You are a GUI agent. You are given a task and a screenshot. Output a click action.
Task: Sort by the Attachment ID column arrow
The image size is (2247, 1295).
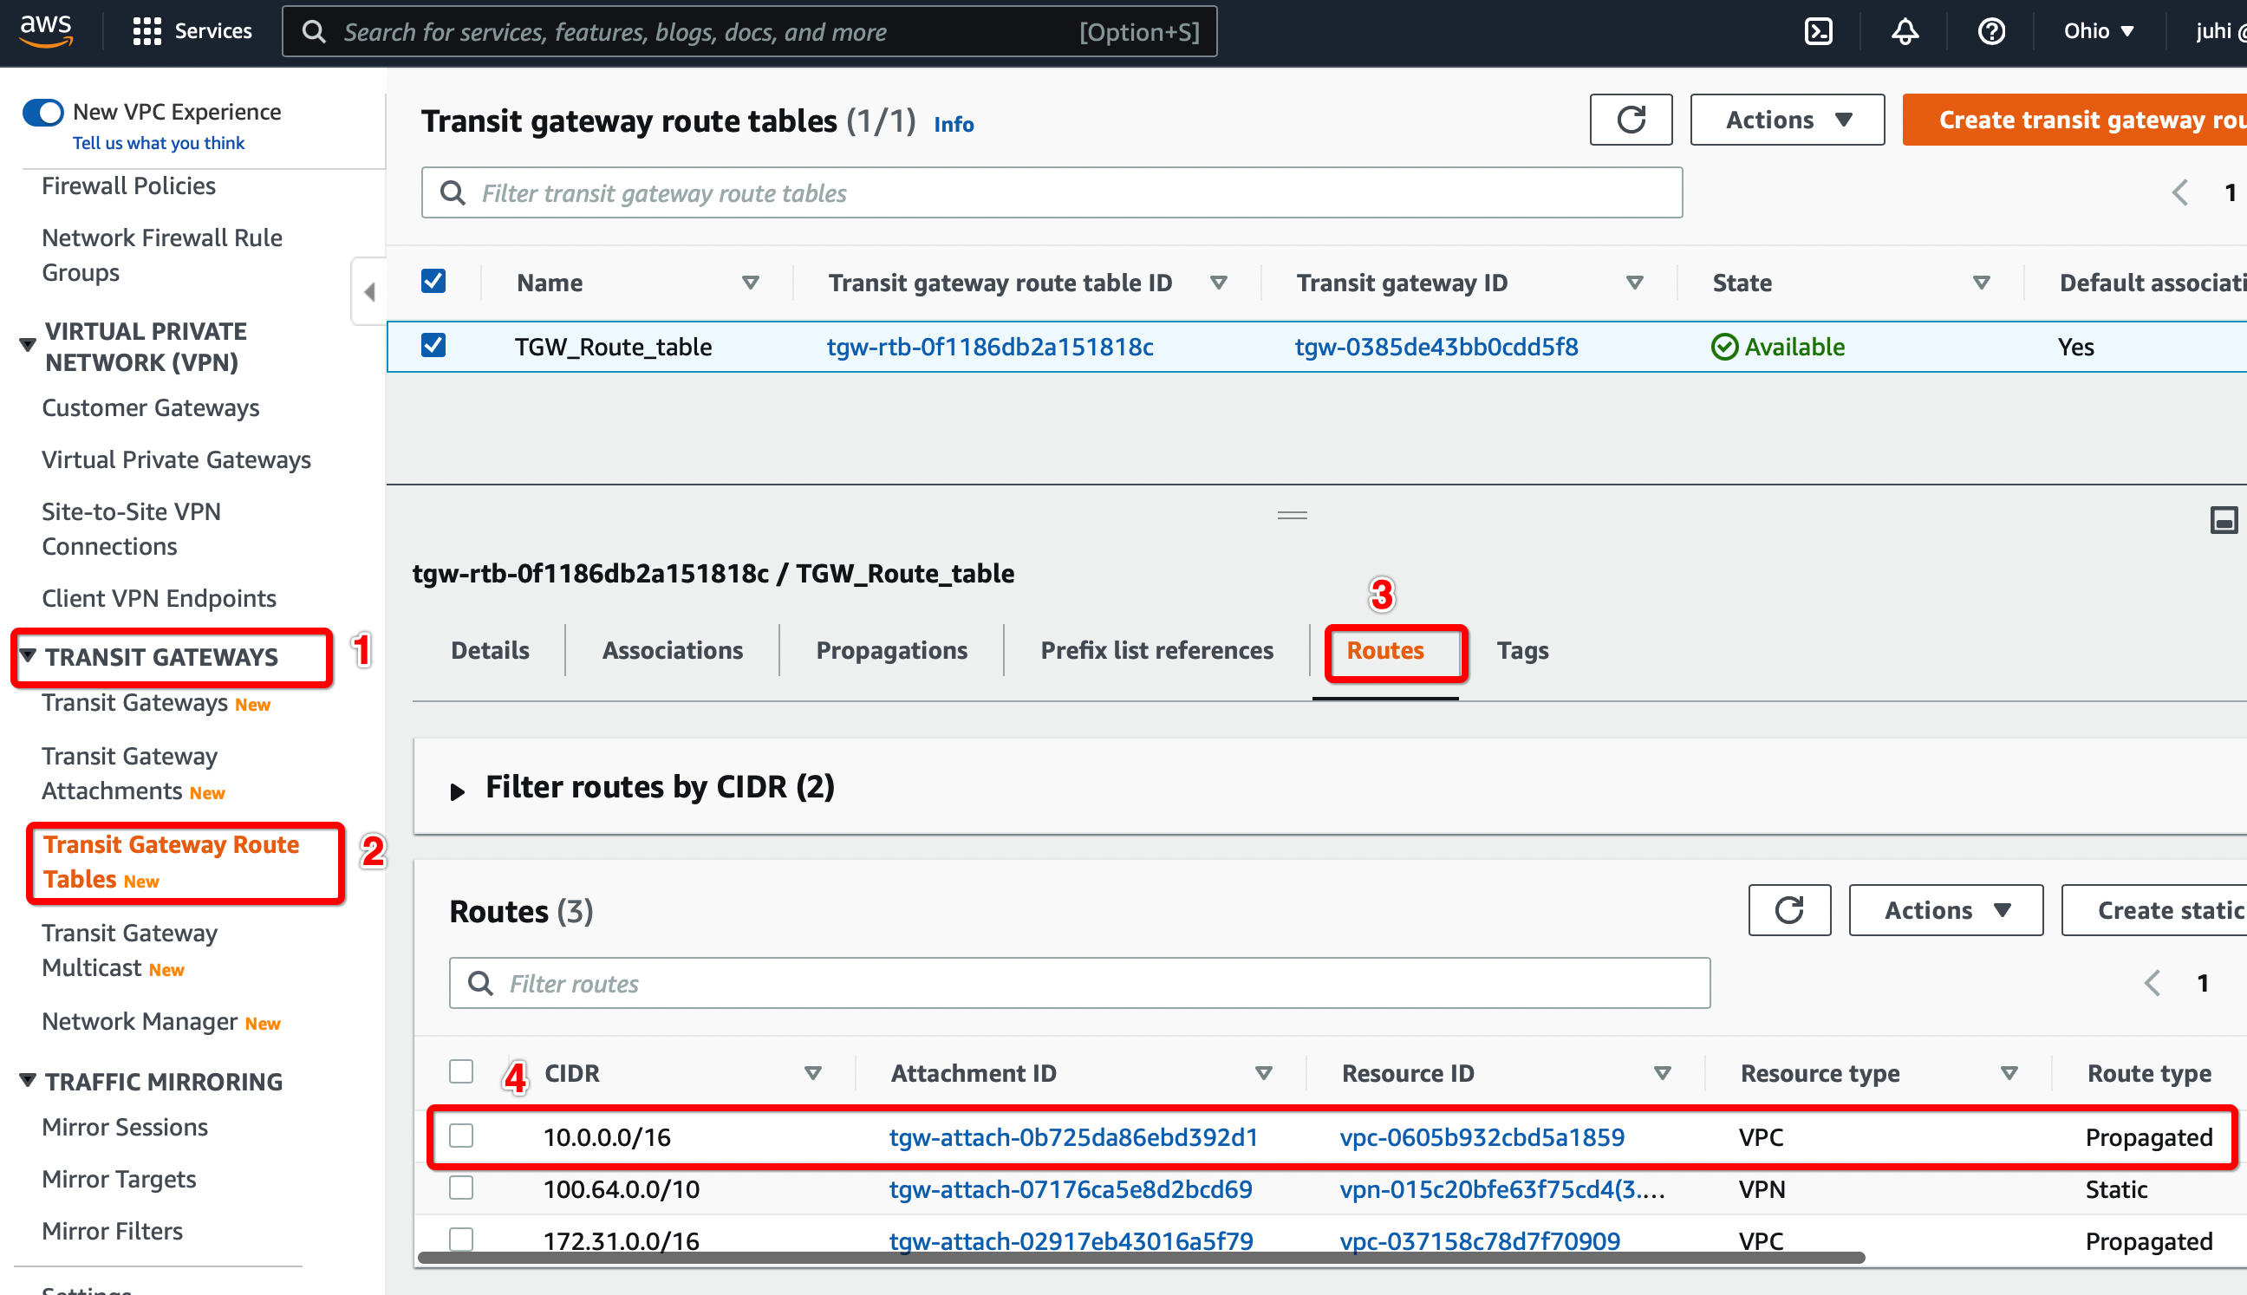[x=1263, y=1074]
